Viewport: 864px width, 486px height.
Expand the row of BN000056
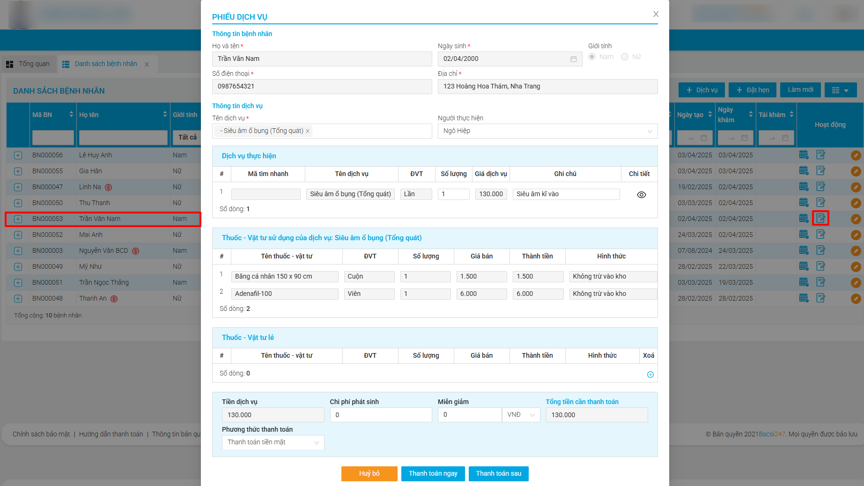coord(18,155)
